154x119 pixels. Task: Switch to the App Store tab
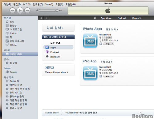click(106, 18)
